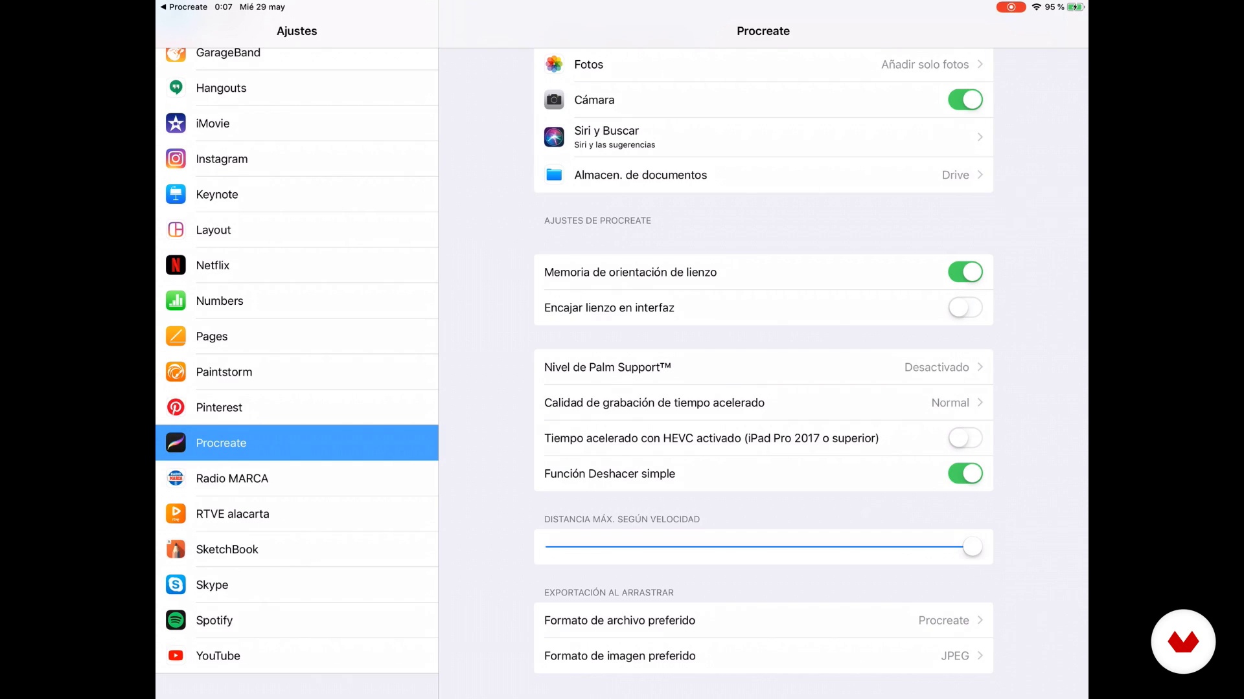Disable the Cámara access switch
This screenshot has height=699, width=1244.
tap(965, 100)
